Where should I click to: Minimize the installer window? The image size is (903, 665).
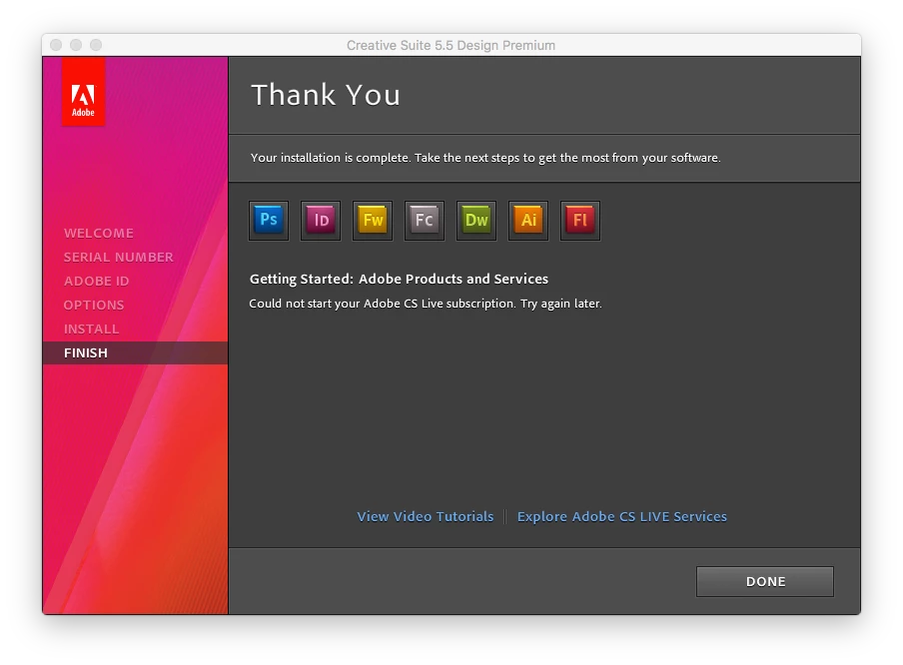click(x=76, y=45)
